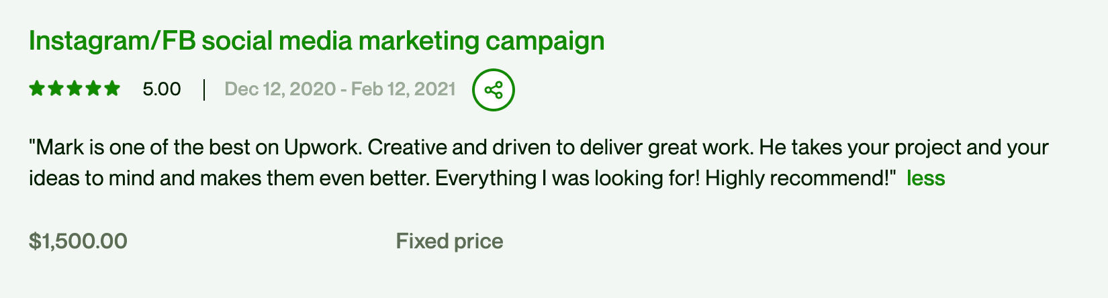Click the Dec 12, 2020 start date
The image size is (1108, 298).
pyautogui.click(x=280, y=89)
